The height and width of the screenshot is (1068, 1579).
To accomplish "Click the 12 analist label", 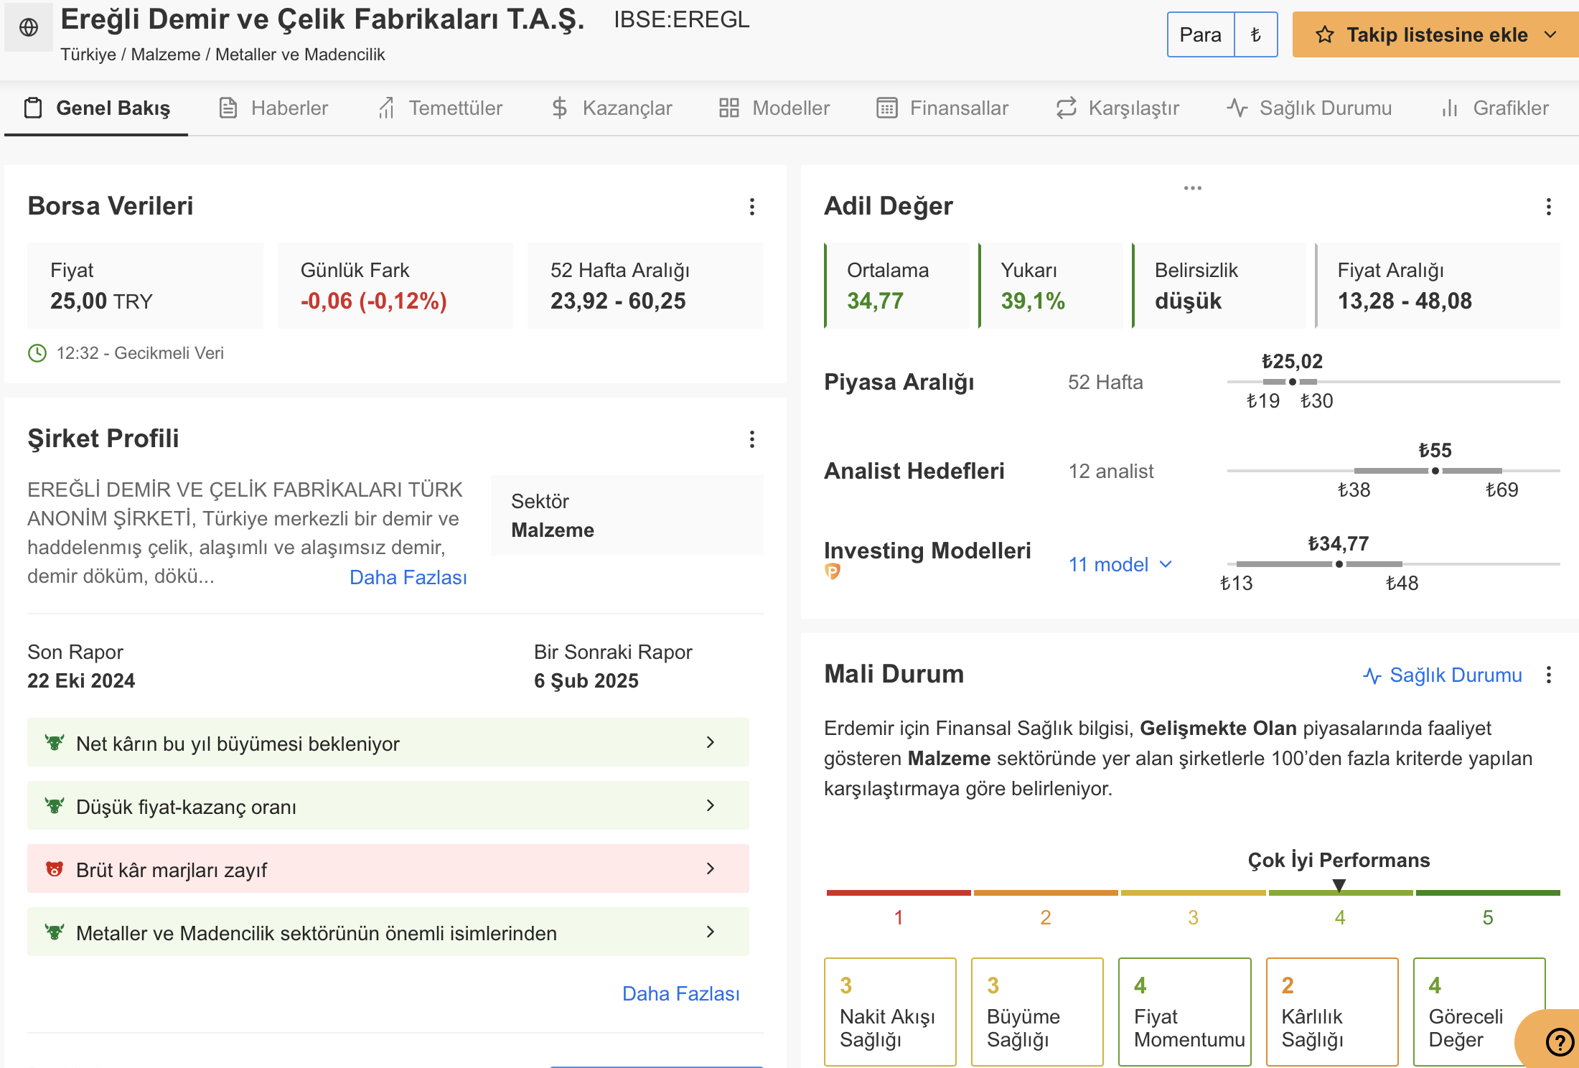I will point(1111,472).
